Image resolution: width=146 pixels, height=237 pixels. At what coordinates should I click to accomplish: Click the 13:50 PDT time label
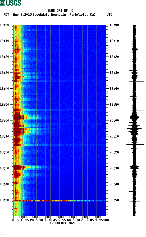tap(5, 200)
